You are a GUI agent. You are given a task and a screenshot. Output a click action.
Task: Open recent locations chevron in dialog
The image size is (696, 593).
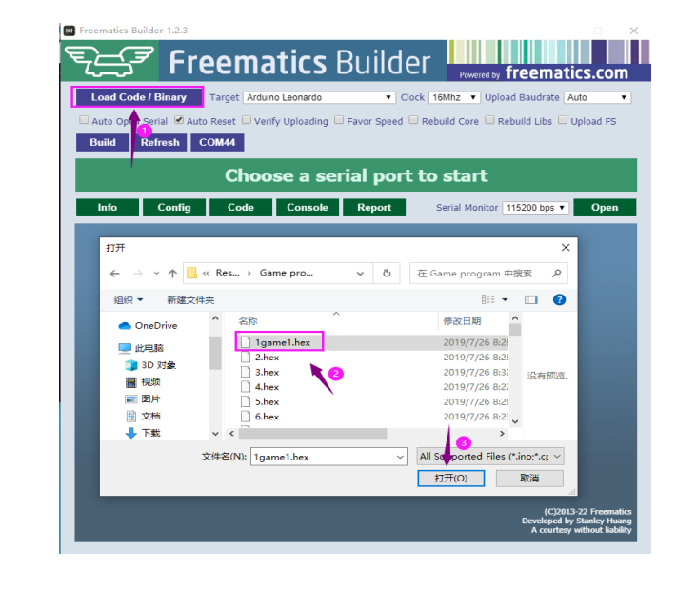156,274
